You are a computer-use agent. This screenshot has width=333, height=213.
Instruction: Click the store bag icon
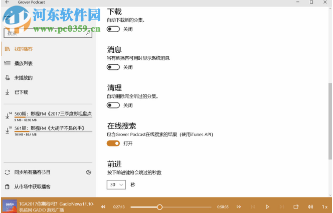click(7, 187)
